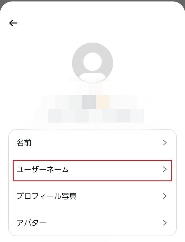
Task: Click the chevron beside アバター
Action: (165, 223)
